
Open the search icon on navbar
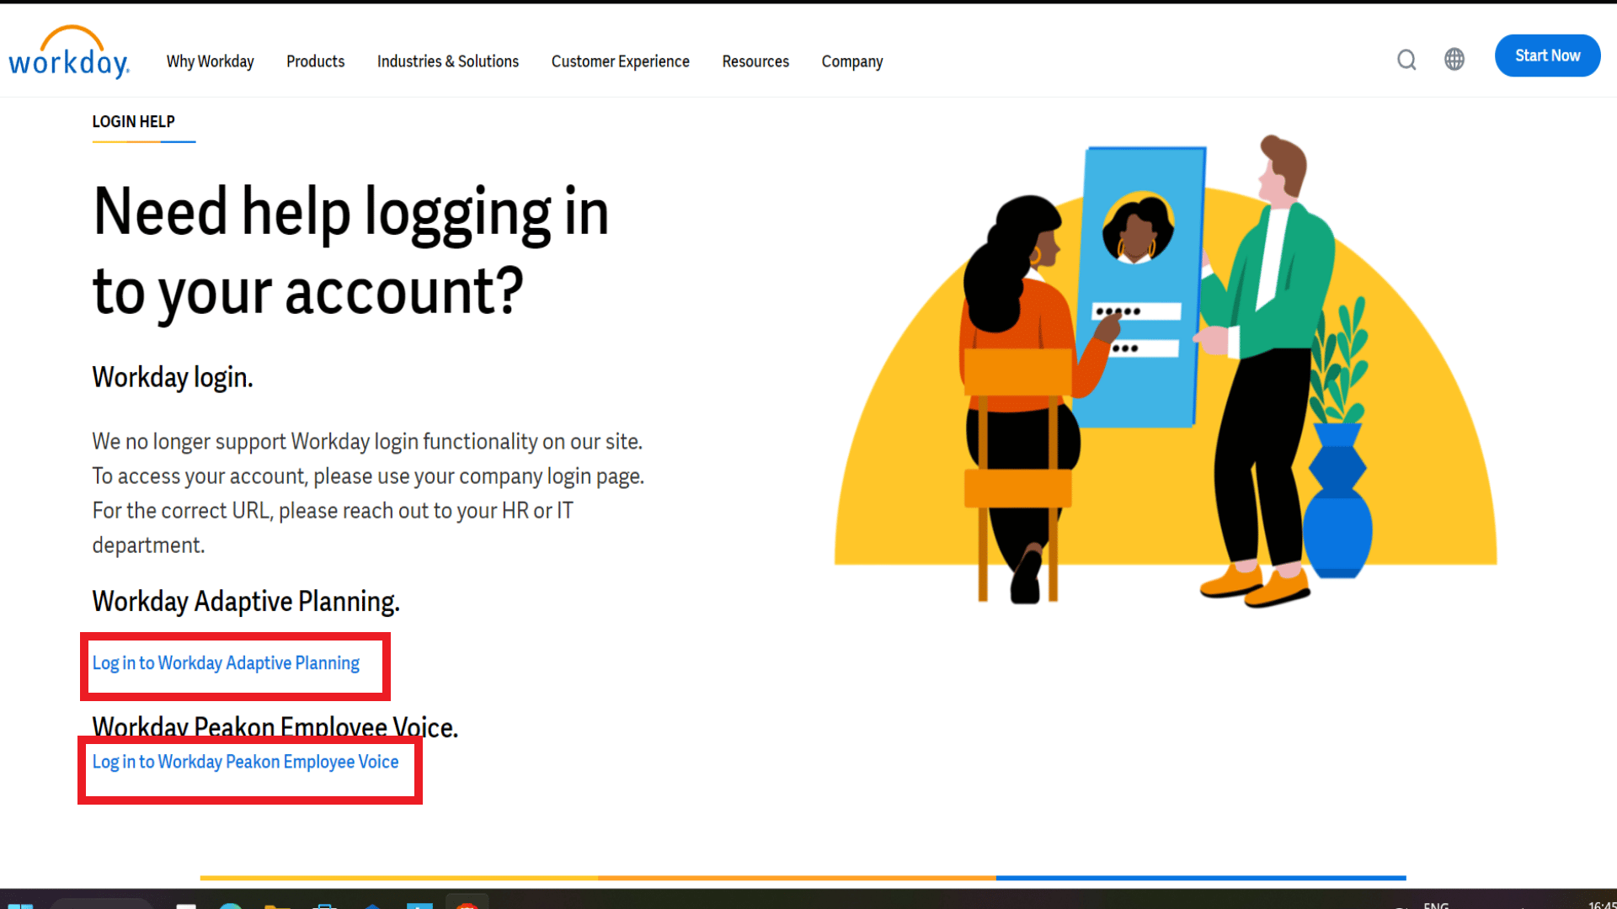click(1406, 60)
